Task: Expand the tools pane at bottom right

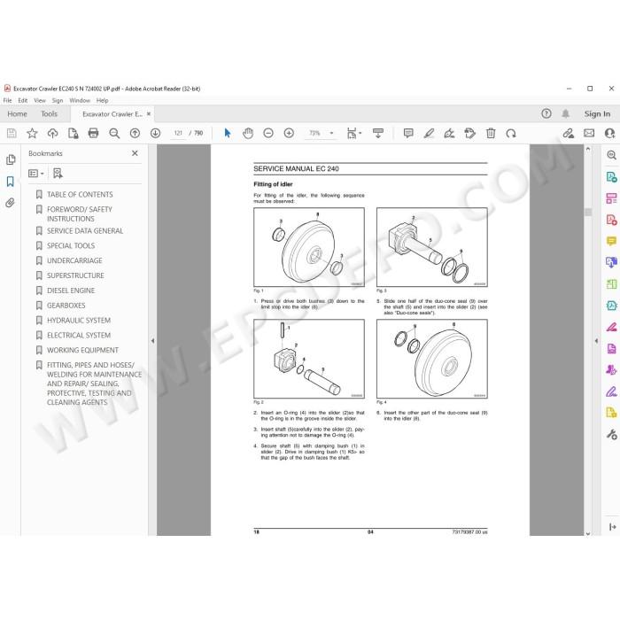Action: click(x=613, y=527)
